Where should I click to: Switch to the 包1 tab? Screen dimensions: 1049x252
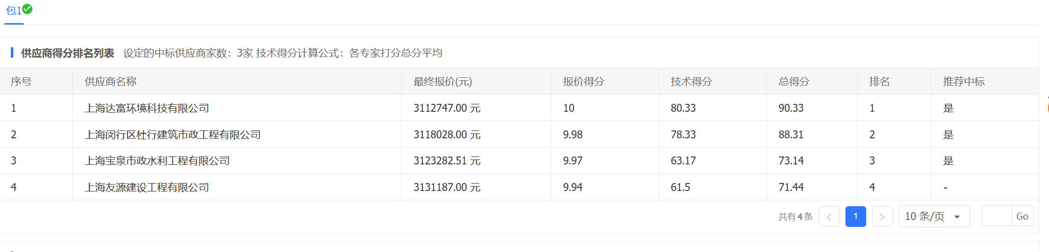(x=13, y=11)
